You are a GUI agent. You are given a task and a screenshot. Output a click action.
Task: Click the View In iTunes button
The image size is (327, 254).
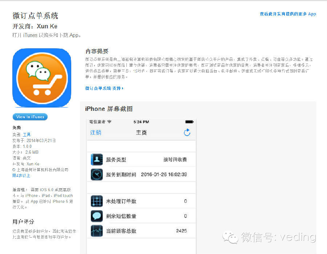pyautogui.click(x=30, y=117)
